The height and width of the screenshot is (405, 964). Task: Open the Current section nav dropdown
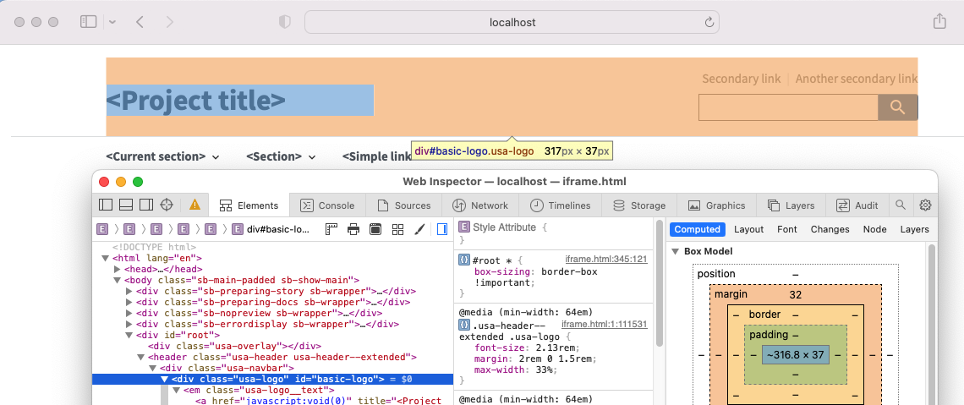[x=162, y=156]
